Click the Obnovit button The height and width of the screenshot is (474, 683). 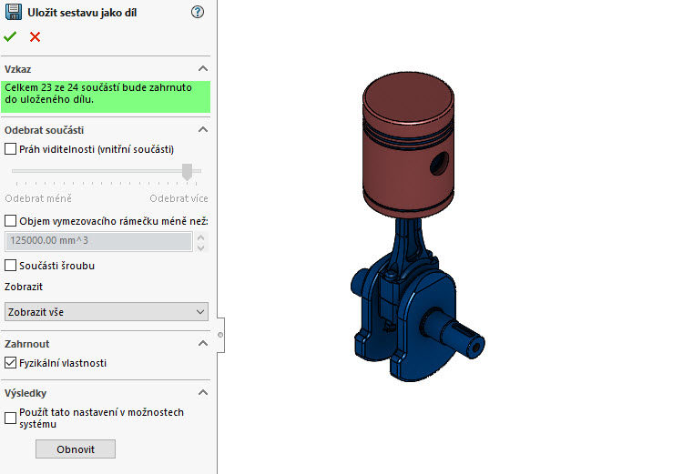(x=76, y=449)
